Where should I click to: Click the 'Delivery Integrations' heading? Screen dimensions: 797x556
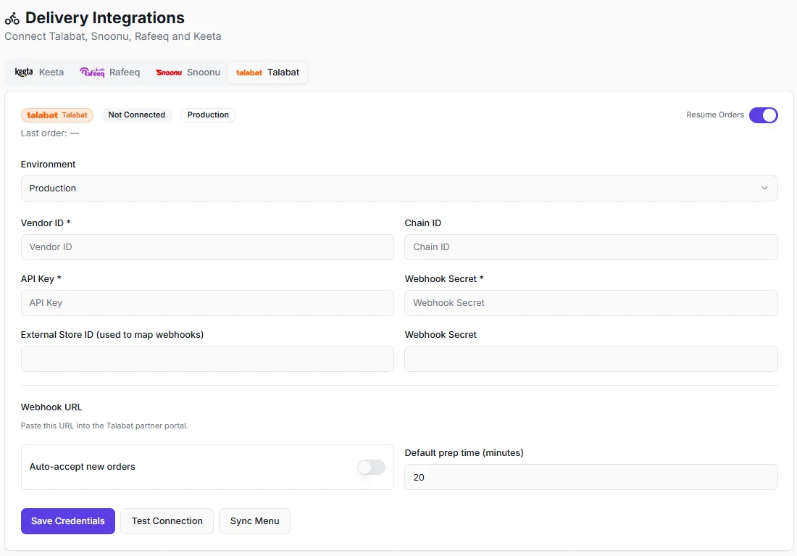(105, 18)
